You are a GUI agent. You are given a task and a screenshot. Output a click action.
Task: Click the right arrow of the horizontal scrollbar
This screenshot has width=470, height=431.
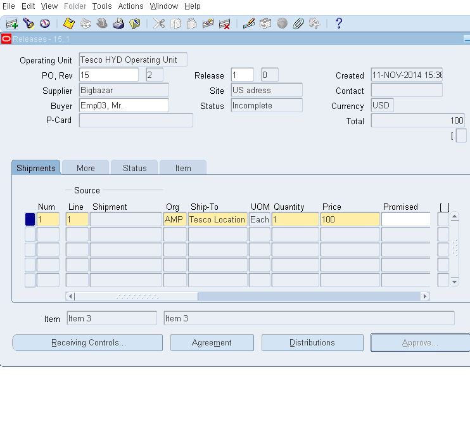point(425,297)
